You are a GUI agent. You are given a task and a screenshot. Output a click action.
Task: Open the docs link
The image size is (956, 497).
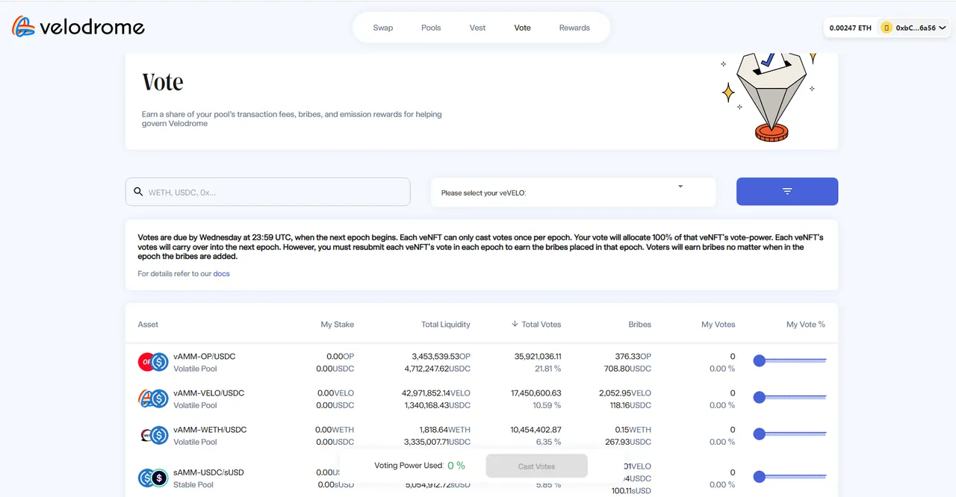pyautogui.click(x=222, y=274)
